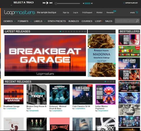
Task: Open Madonna Global Remix Challenge ad
Action: click(x=102, y=55)
